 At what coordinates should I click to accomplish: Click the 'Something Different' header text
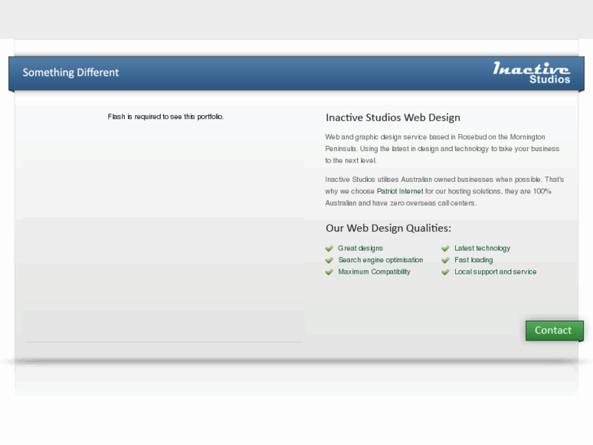pos(71,73)
